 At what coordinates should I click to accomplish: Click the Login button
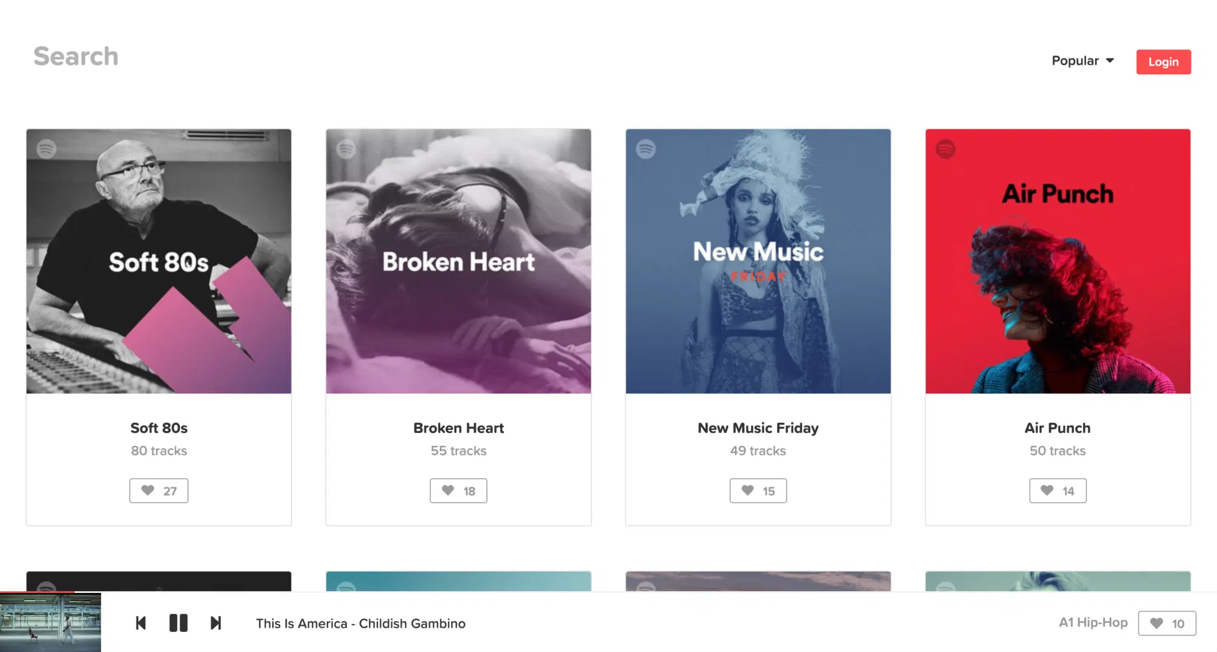(x=1163, y=61)
